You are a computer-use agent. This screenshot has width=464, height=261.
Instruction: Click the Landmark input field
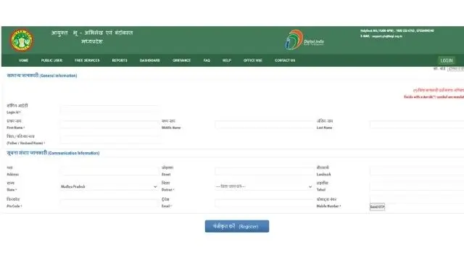coord(417,171)
